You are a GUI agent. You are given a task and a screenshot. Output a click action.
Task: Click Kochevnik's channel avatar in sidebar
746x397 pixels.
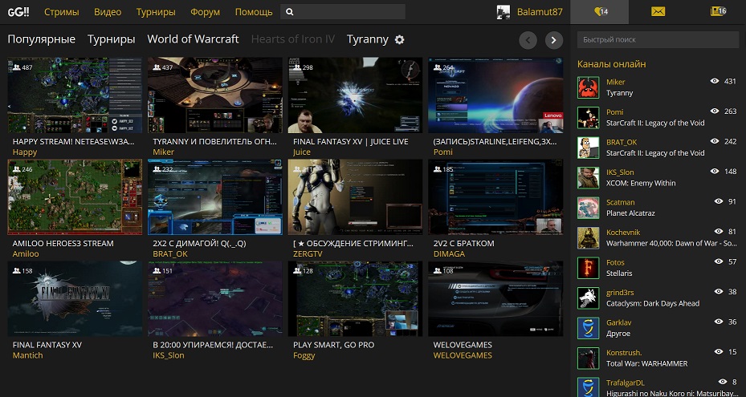pos(588,238)
